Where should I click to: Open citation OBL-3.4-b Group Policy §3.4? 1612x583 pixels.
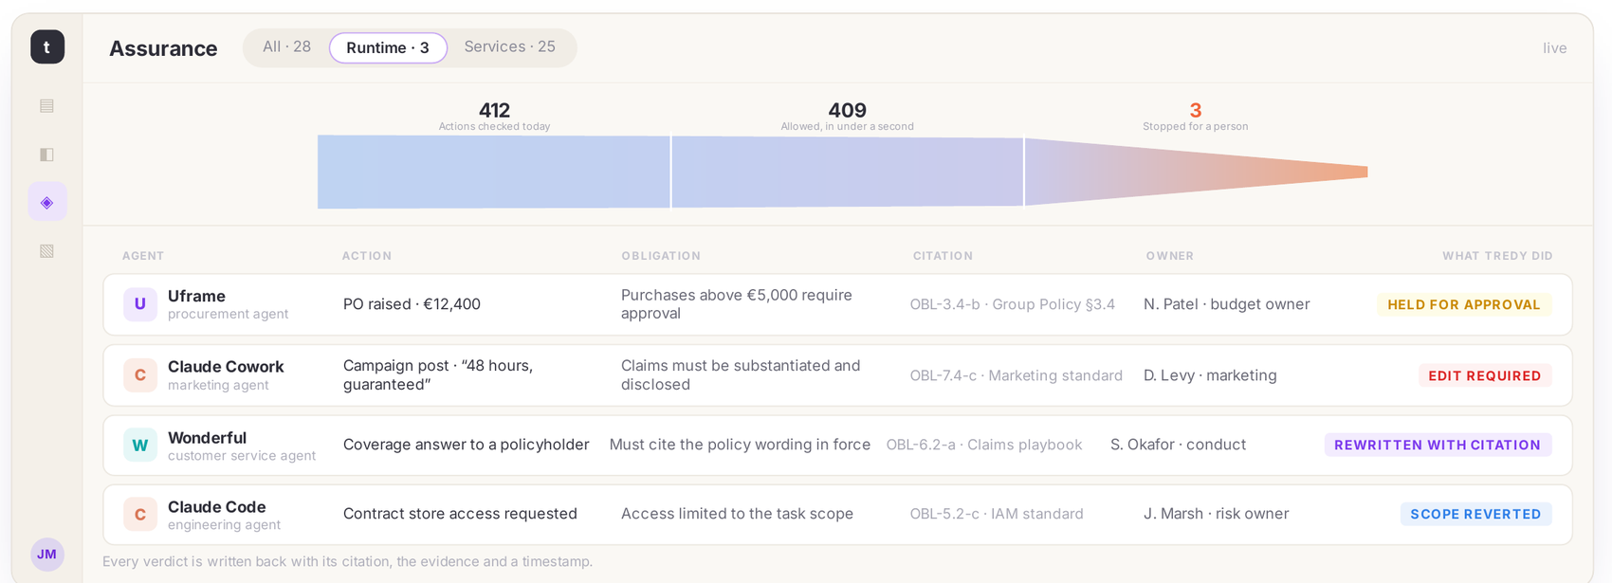(1013, 304)
